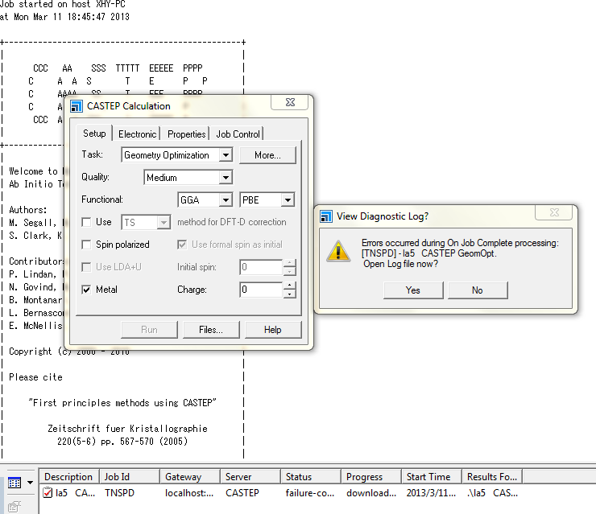Click the Use LDA+U checkbox
This screenshot has width=596, height=514.
point(86,267)
